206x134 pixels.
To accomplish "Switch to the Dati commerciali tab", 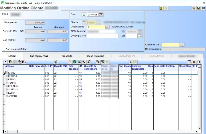I will (39, 56).
